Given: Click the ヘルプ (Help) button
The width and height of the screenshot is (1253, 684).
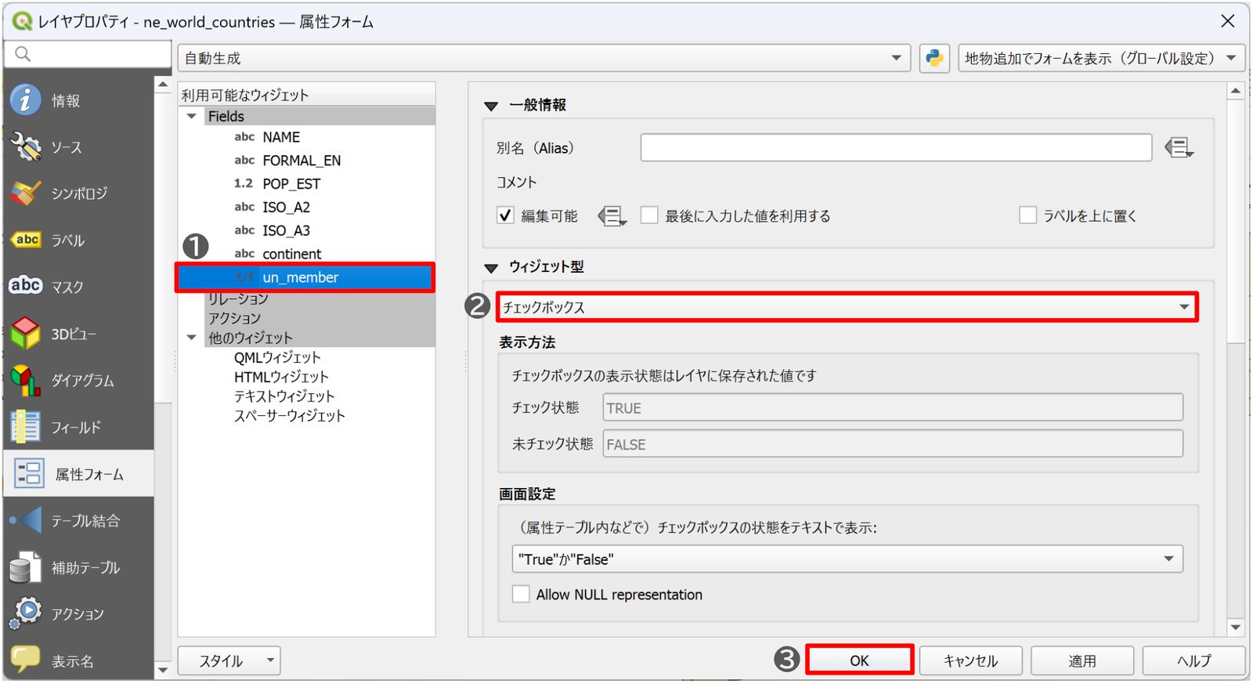Looking at the screenshot, I should coord(1193,660).
